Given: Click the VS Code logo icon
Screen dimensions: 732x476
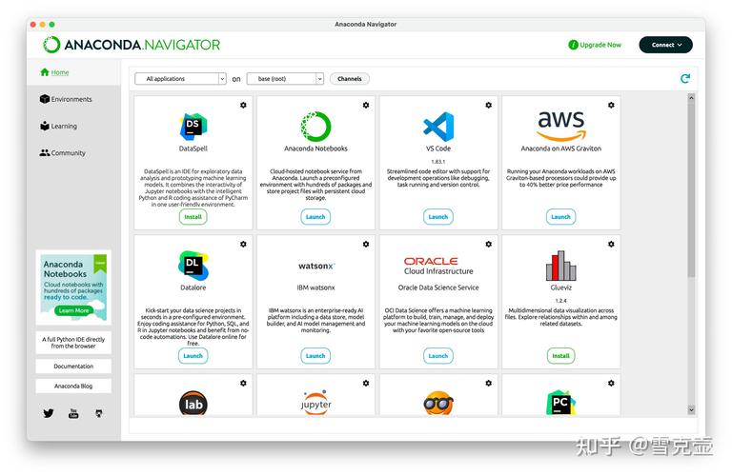Looking at the screenshot, I should point(437,126).
